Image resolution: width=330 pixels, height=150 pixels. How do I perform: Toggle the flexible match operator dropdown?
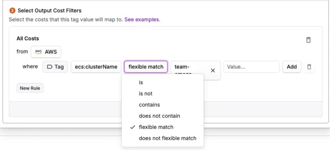pos(146,67)
